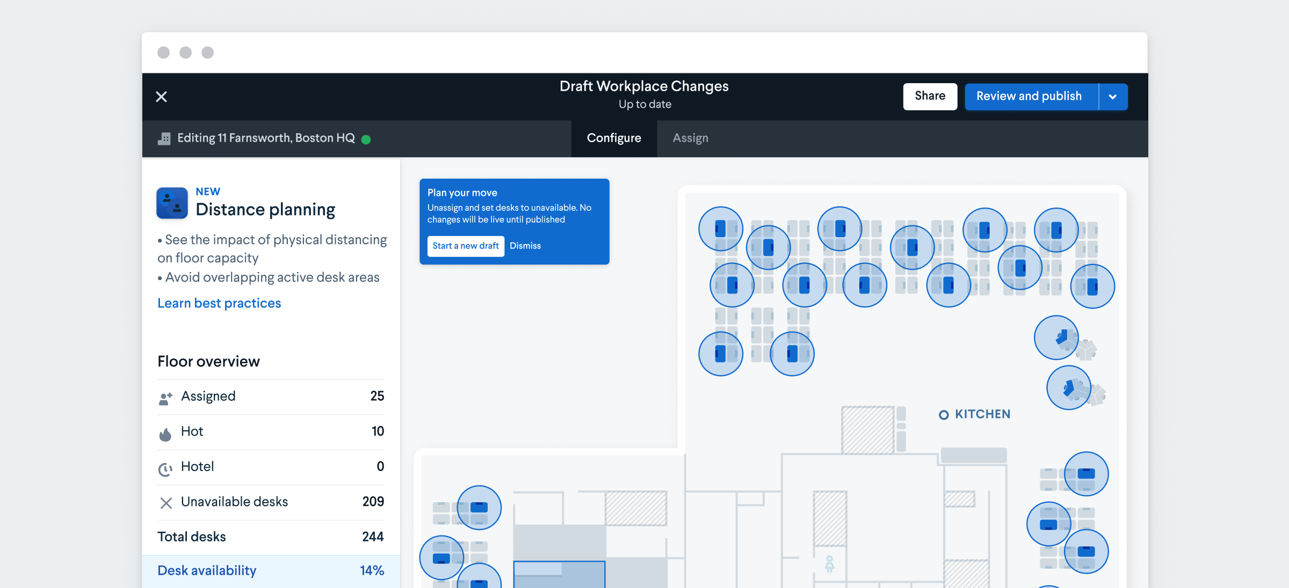Select the top-left active desk on map
Image resolution: width=1289 pixels, height=588 pixels.
[x=721, y=229]
